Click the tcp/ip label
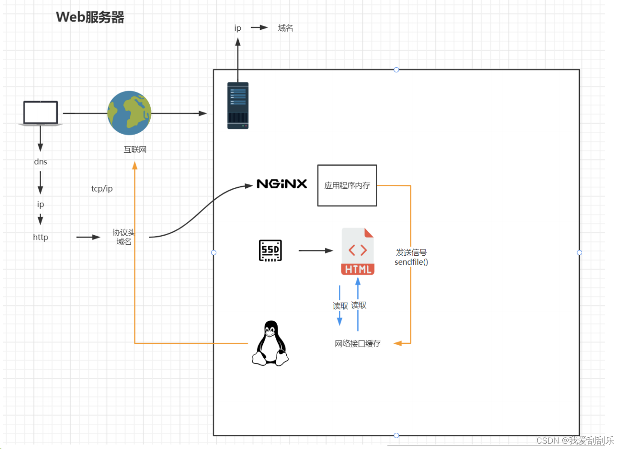Image resolution: width=621 pixels, height=449 pixels. [102, 188]
